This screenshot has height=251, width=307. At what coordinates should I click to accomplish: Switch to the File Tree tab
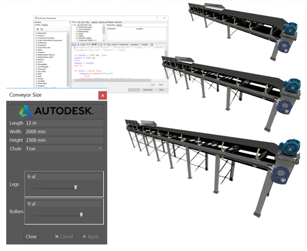coord(81,22)
